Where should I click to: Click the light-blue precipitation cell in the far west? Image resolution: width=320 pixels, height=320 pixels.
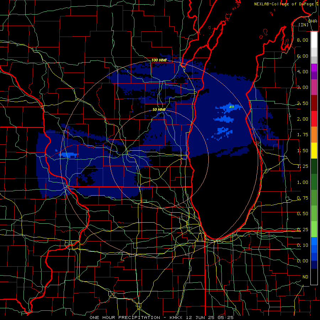(69, 155)
